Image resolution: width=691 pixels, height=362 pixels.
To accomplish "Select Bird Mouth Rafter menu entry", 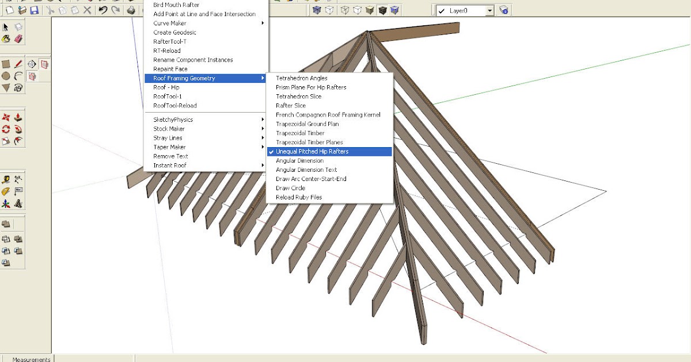I will coord(176,5).
